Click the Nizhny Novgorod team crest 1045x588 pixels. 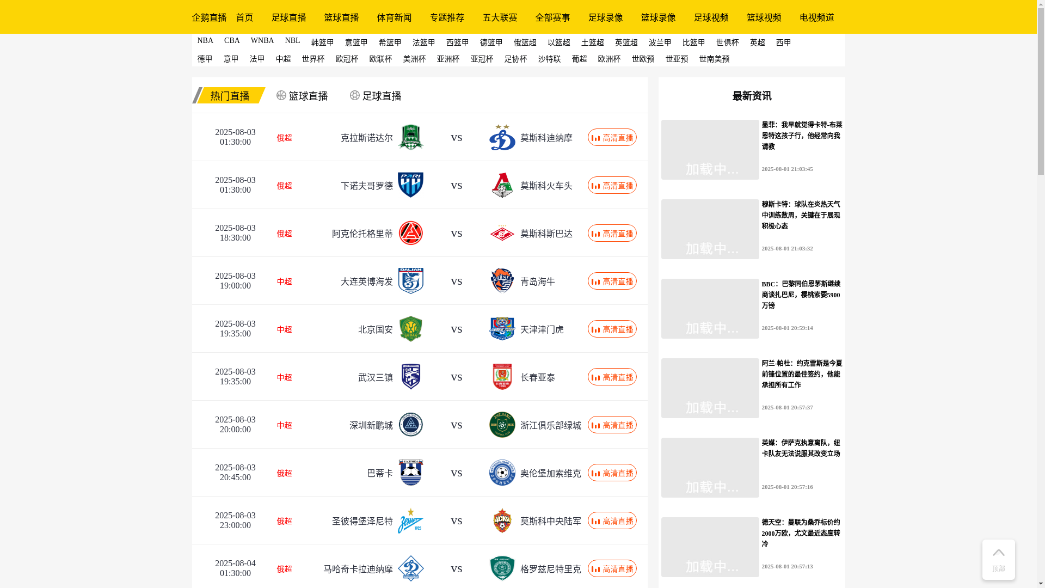click(410, 185)
